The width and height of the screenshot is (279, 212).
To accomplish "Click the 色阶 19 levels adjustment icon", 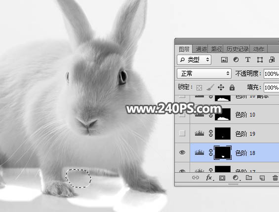I will tap(199, 133).
